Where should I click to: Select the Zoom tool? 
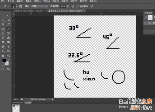click(x=8, y=56)
